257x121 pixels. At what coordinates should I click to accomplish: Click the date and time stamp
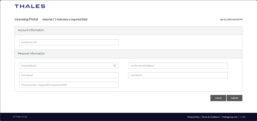click(231, 20)
